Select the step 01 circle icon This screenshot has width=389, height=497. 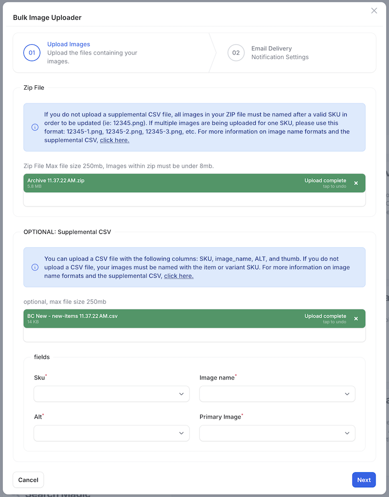point(32,52)
